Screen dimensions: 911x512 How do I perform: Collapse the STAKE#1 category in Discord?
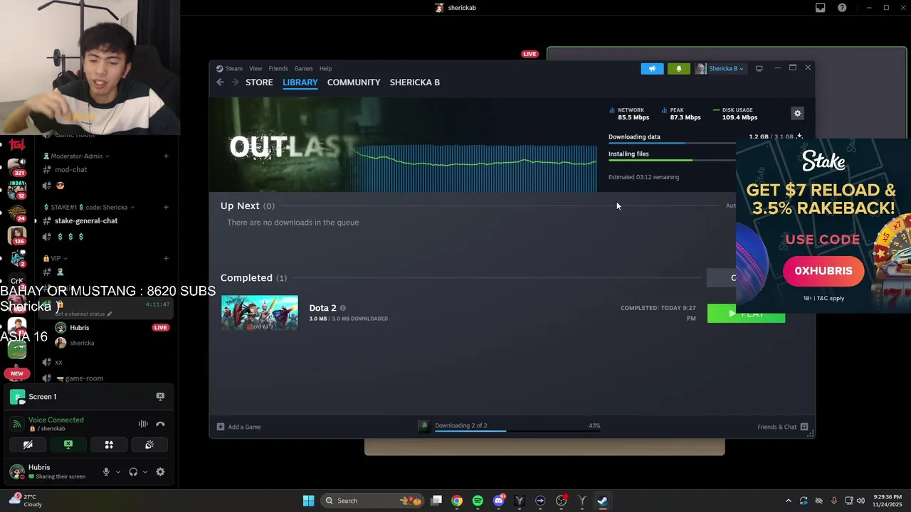pos(88,207)
